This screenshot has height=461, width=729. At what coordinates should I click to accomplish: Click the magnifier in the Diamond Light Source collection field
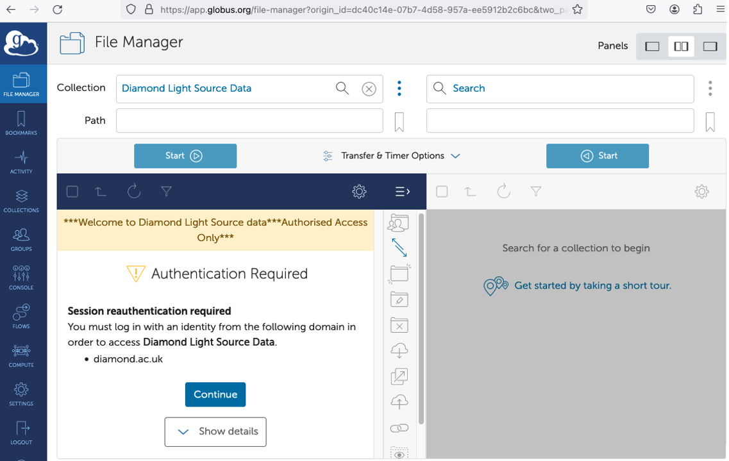tap(342, 88)
